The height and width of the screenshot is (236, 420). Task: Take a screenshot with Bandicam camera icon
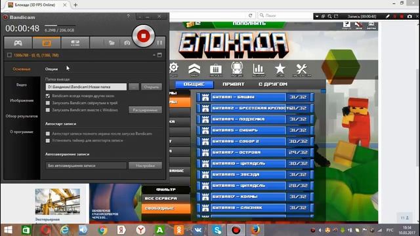pos(127,43)
